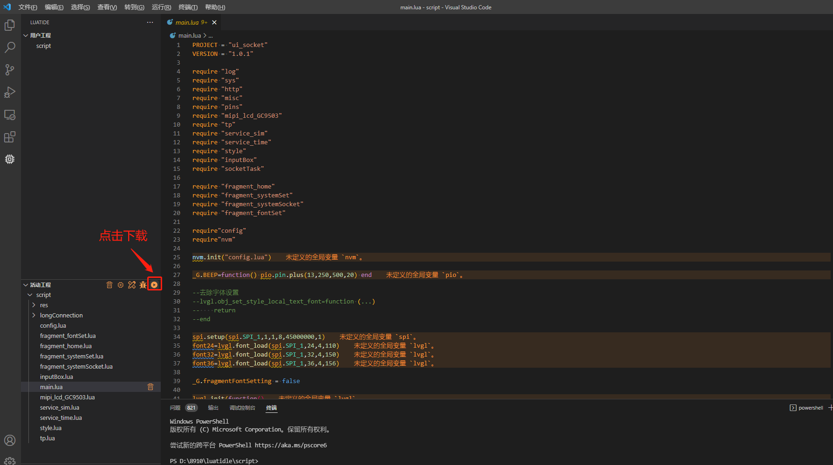Collapse the 用户工程 section
This screenshot has width=833, height=465.
pyautogui.click(x=41, y=35)
